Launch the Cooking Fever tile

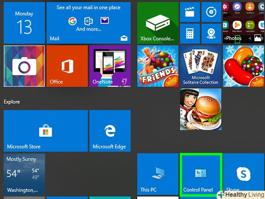coord(201,109)
